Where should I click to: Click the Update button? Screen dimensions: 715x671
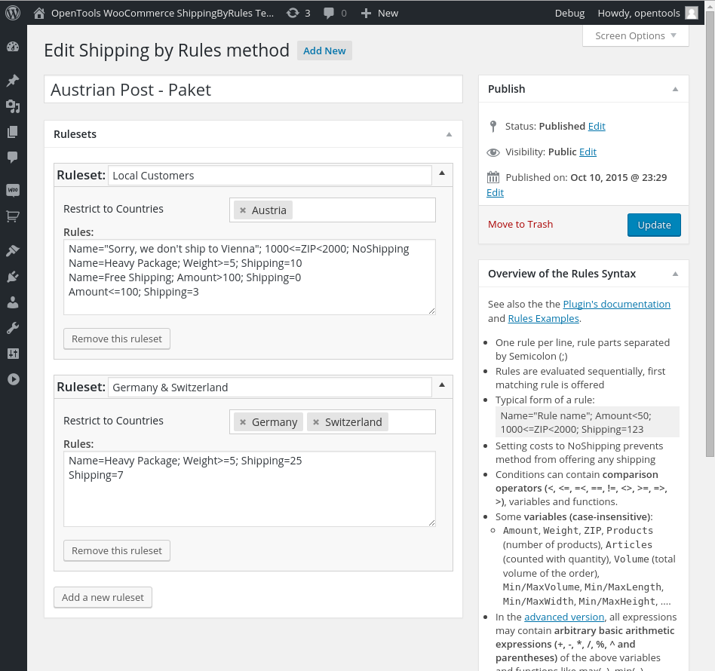[654, 225]
